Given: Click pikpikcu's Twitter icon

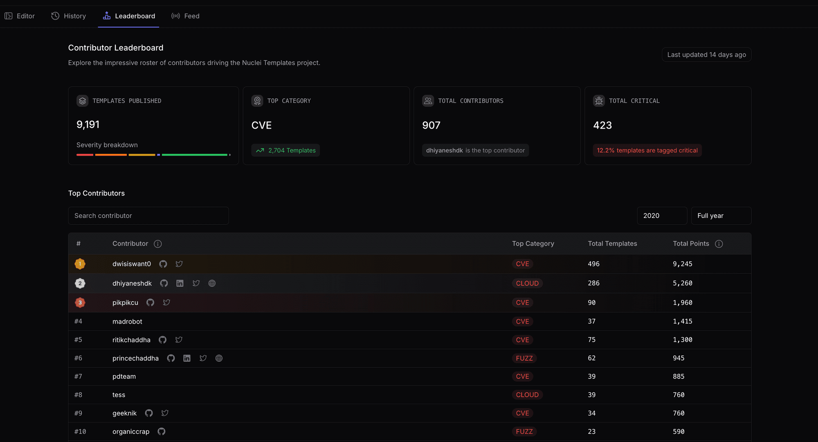Looking at the screenshot, I should coord(166,302).
